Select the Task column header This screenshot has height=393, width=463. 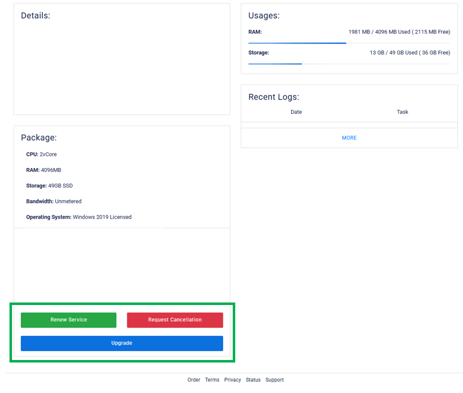click(403, 112)
